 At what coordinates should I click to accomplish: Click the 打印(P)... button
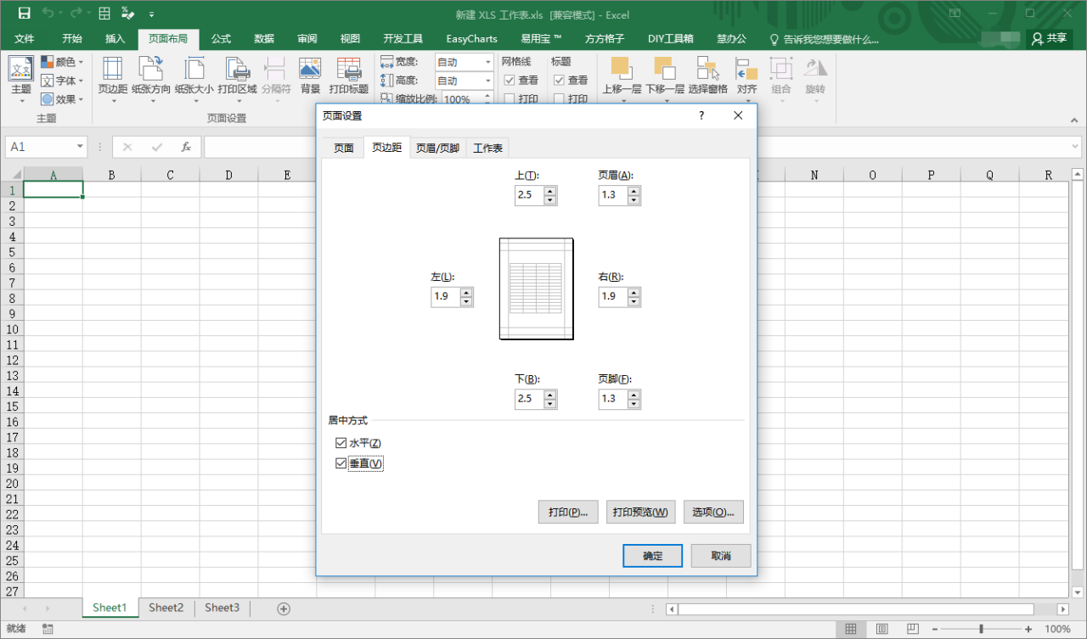click(x=568, y=512)
